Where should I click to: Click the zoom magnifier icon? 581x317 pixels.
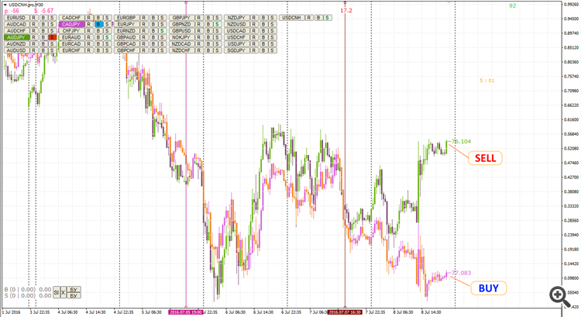(x=559, y=296)
